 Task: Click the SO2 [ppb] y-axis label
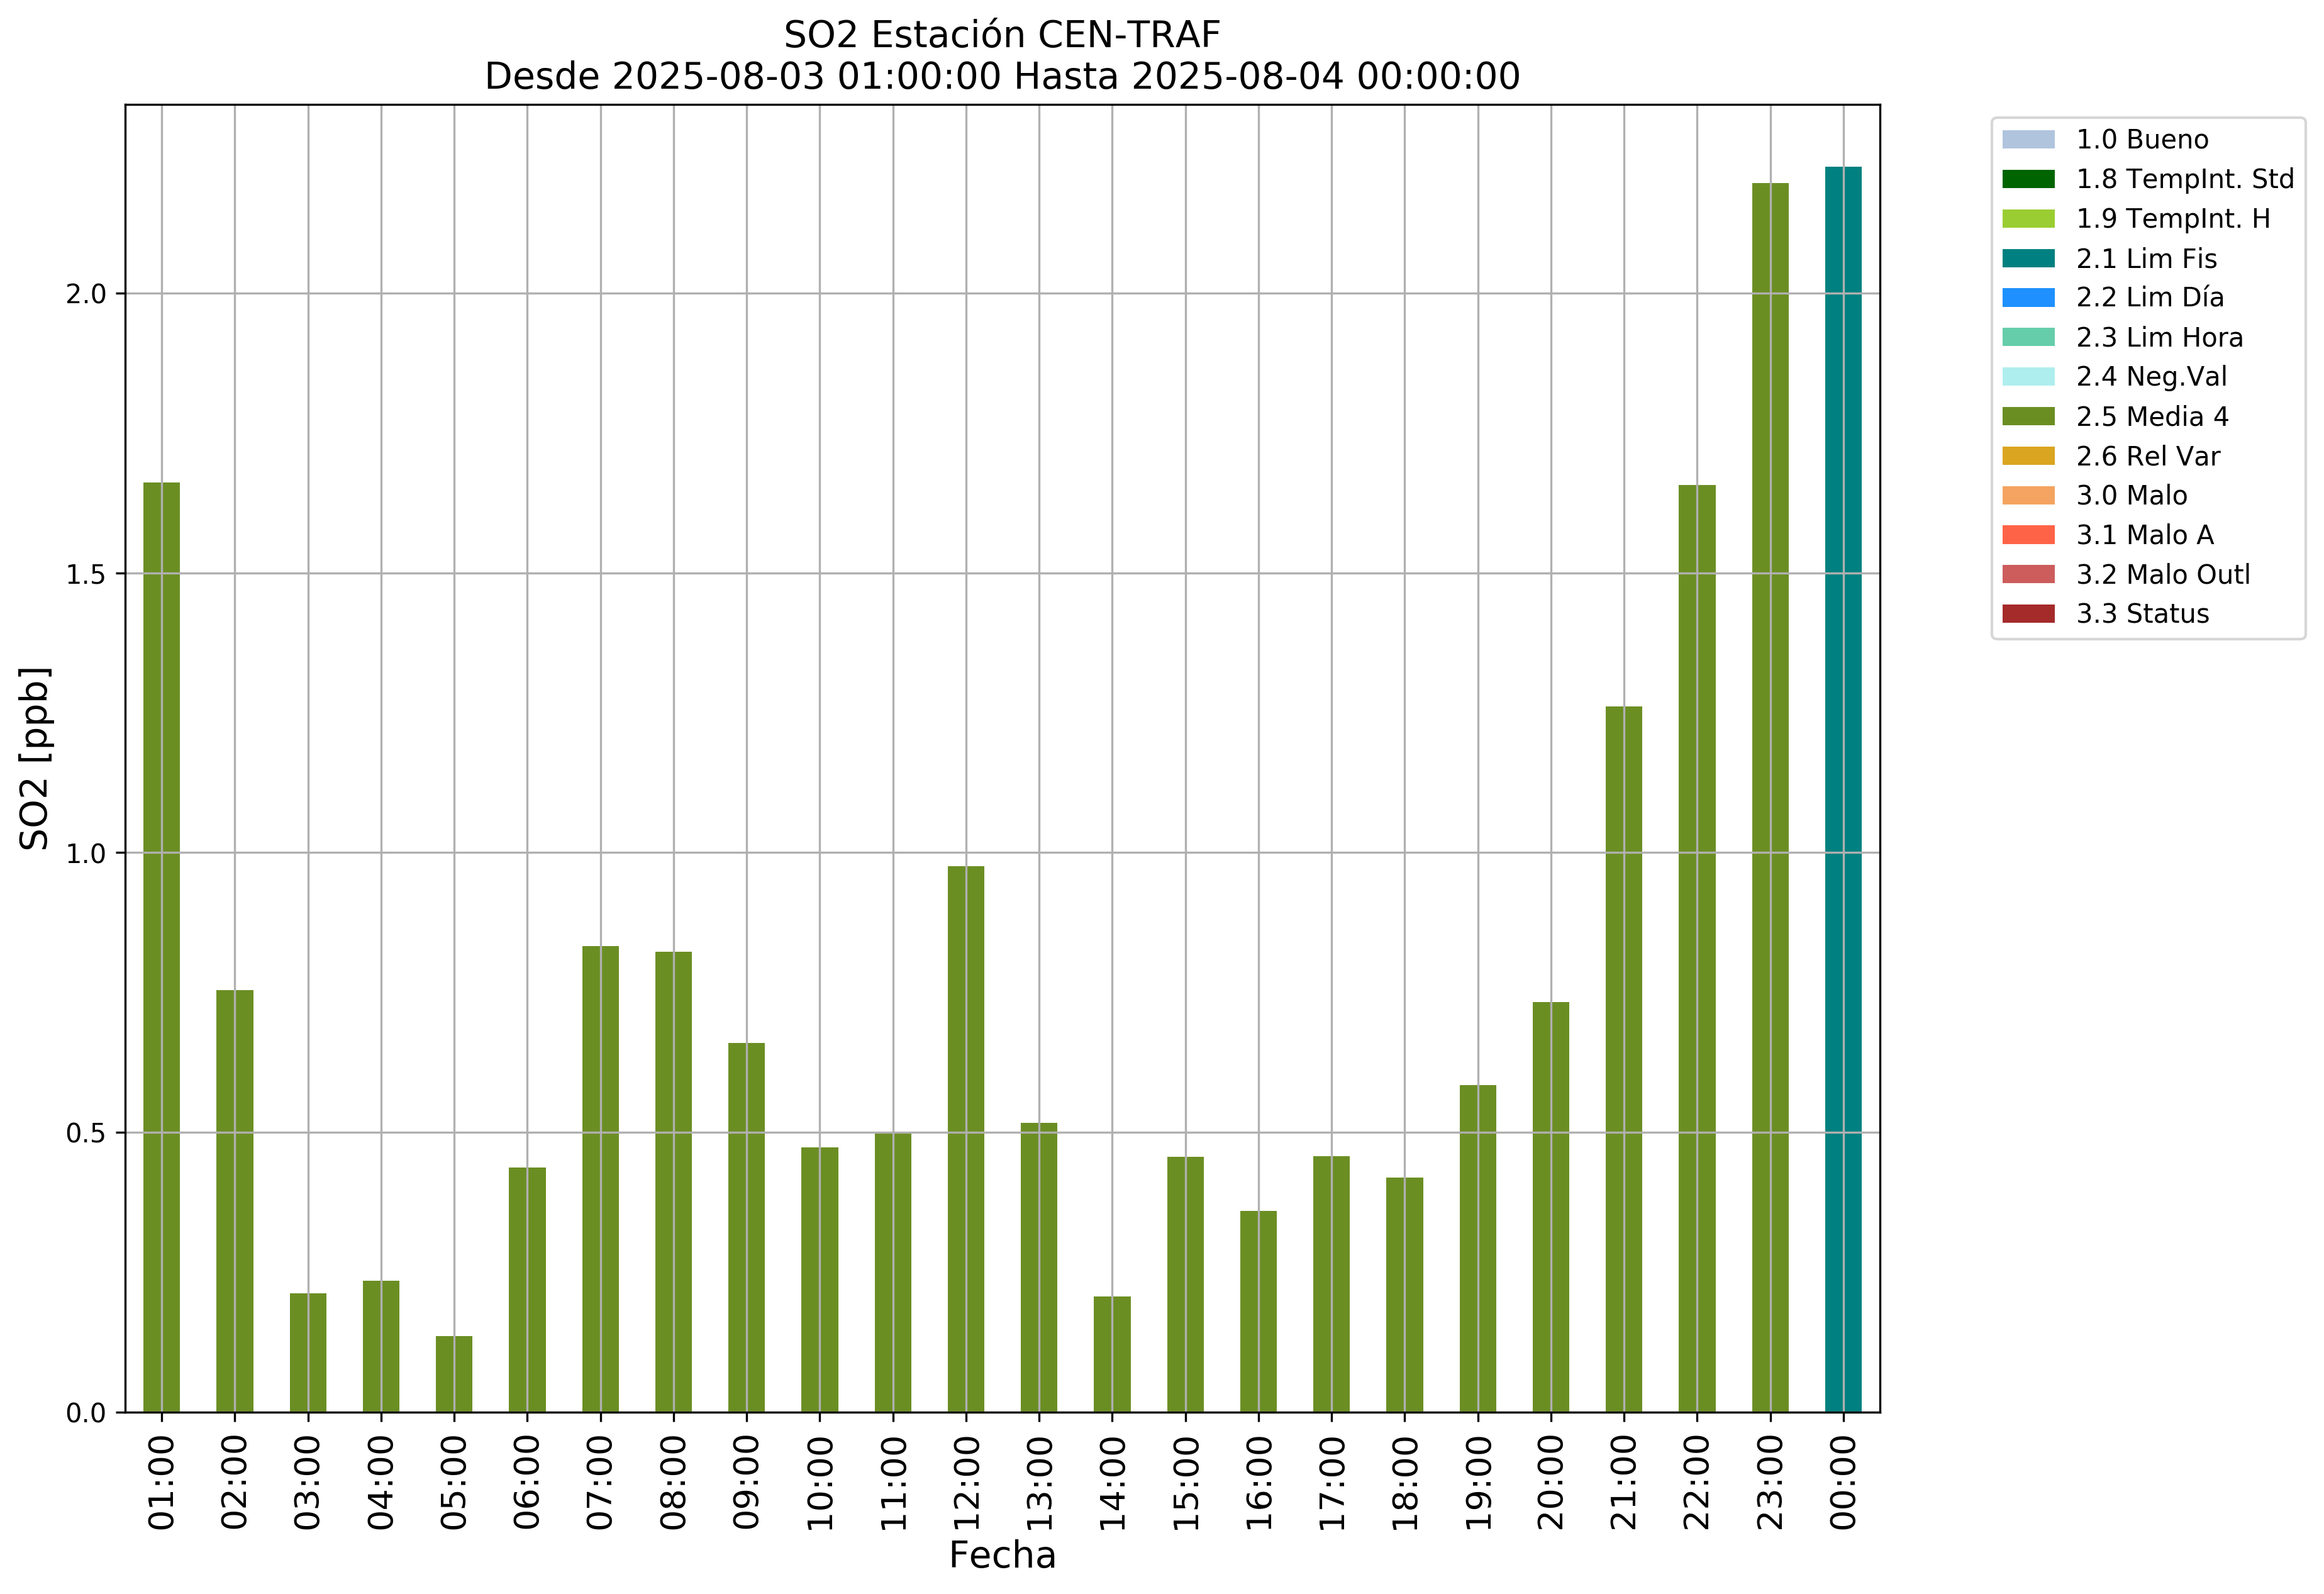point(35,758)
